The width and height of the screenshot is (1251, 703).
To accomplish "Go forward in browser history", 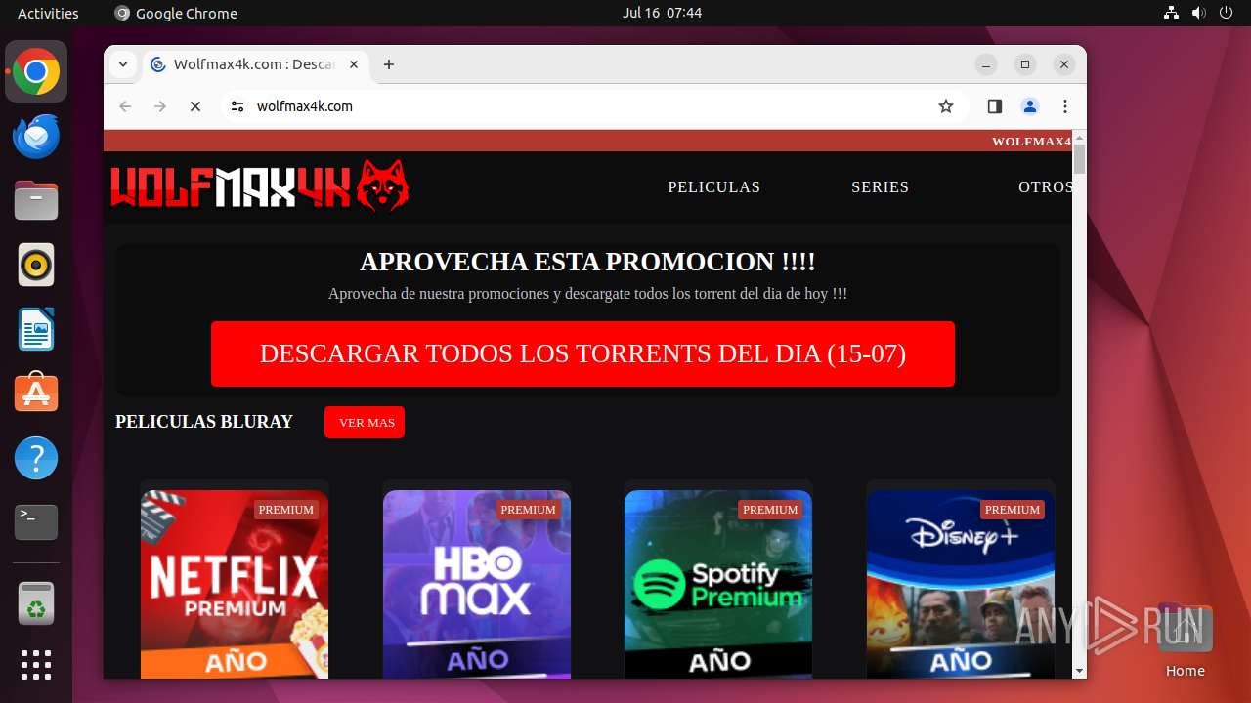I will coord(160,106).
